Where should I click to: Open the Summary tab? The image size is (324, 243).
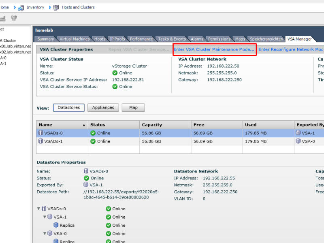pyautogui.click(x=45, y=39)
